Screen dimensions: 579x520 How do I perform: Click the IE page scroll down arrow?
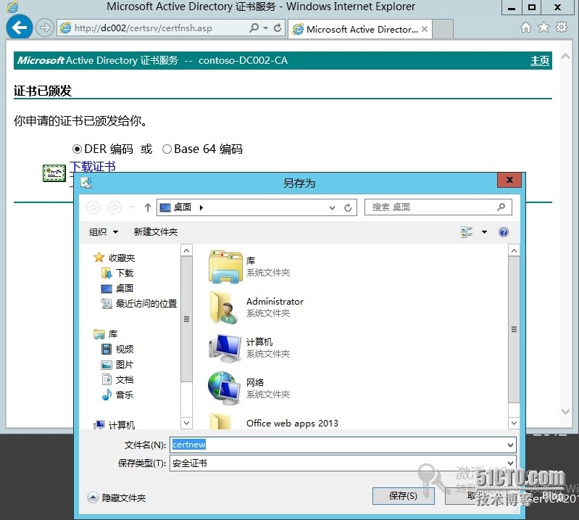565,411
